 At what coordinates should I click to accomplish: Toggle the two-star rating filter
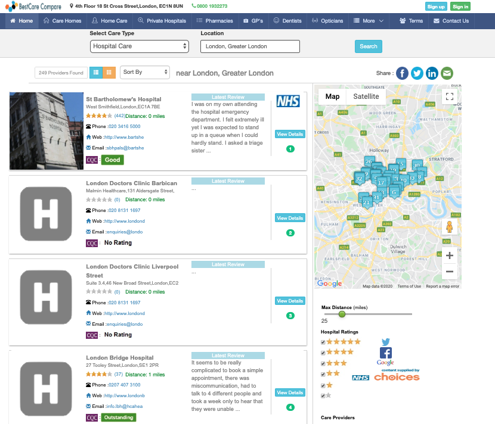coord(323,374)
